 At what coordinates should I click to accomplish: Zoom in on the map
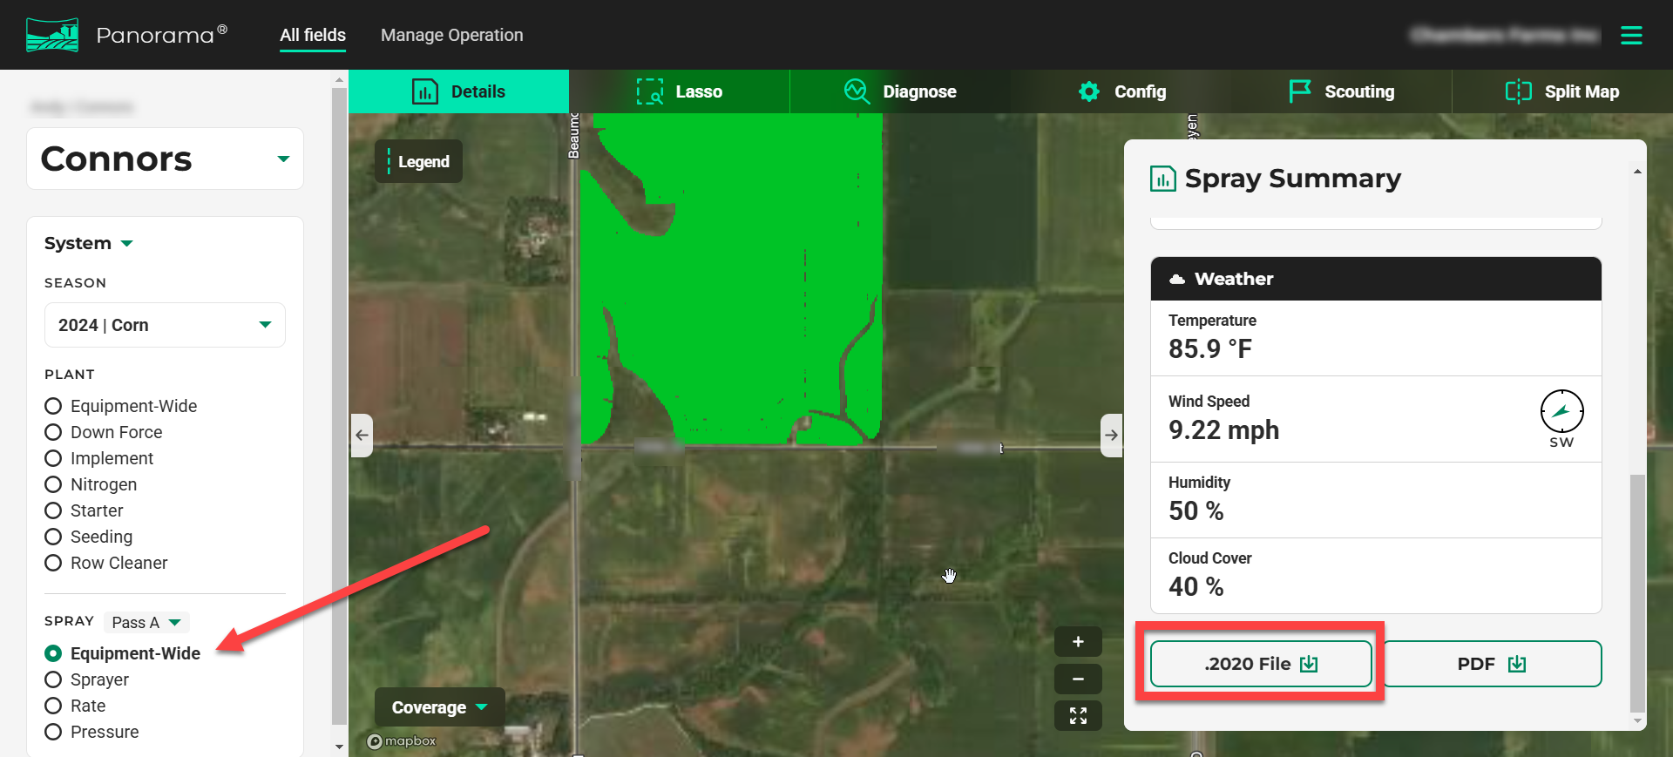tap(1078, 642)
